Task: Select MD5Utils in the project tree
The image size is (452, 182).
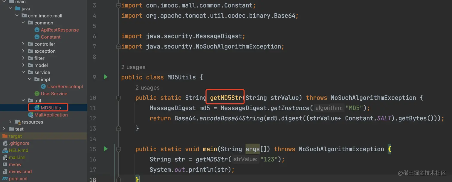Action: tap(51, 108)
